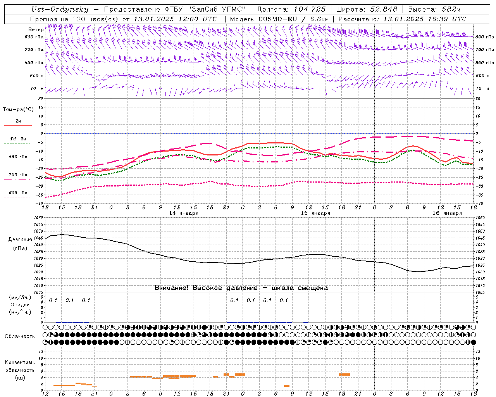The height and width of the screenshot is (397, 496).
Task: Click the "Давление" pressure panel label
Action: 20,240
